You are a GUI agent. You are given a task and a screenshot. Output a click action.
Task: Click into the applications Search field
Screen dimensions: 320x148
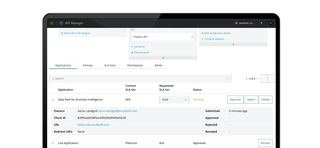pos(140,79)
